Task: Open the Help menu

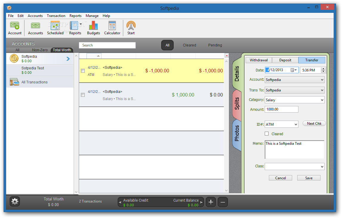Action: [107, 16]
